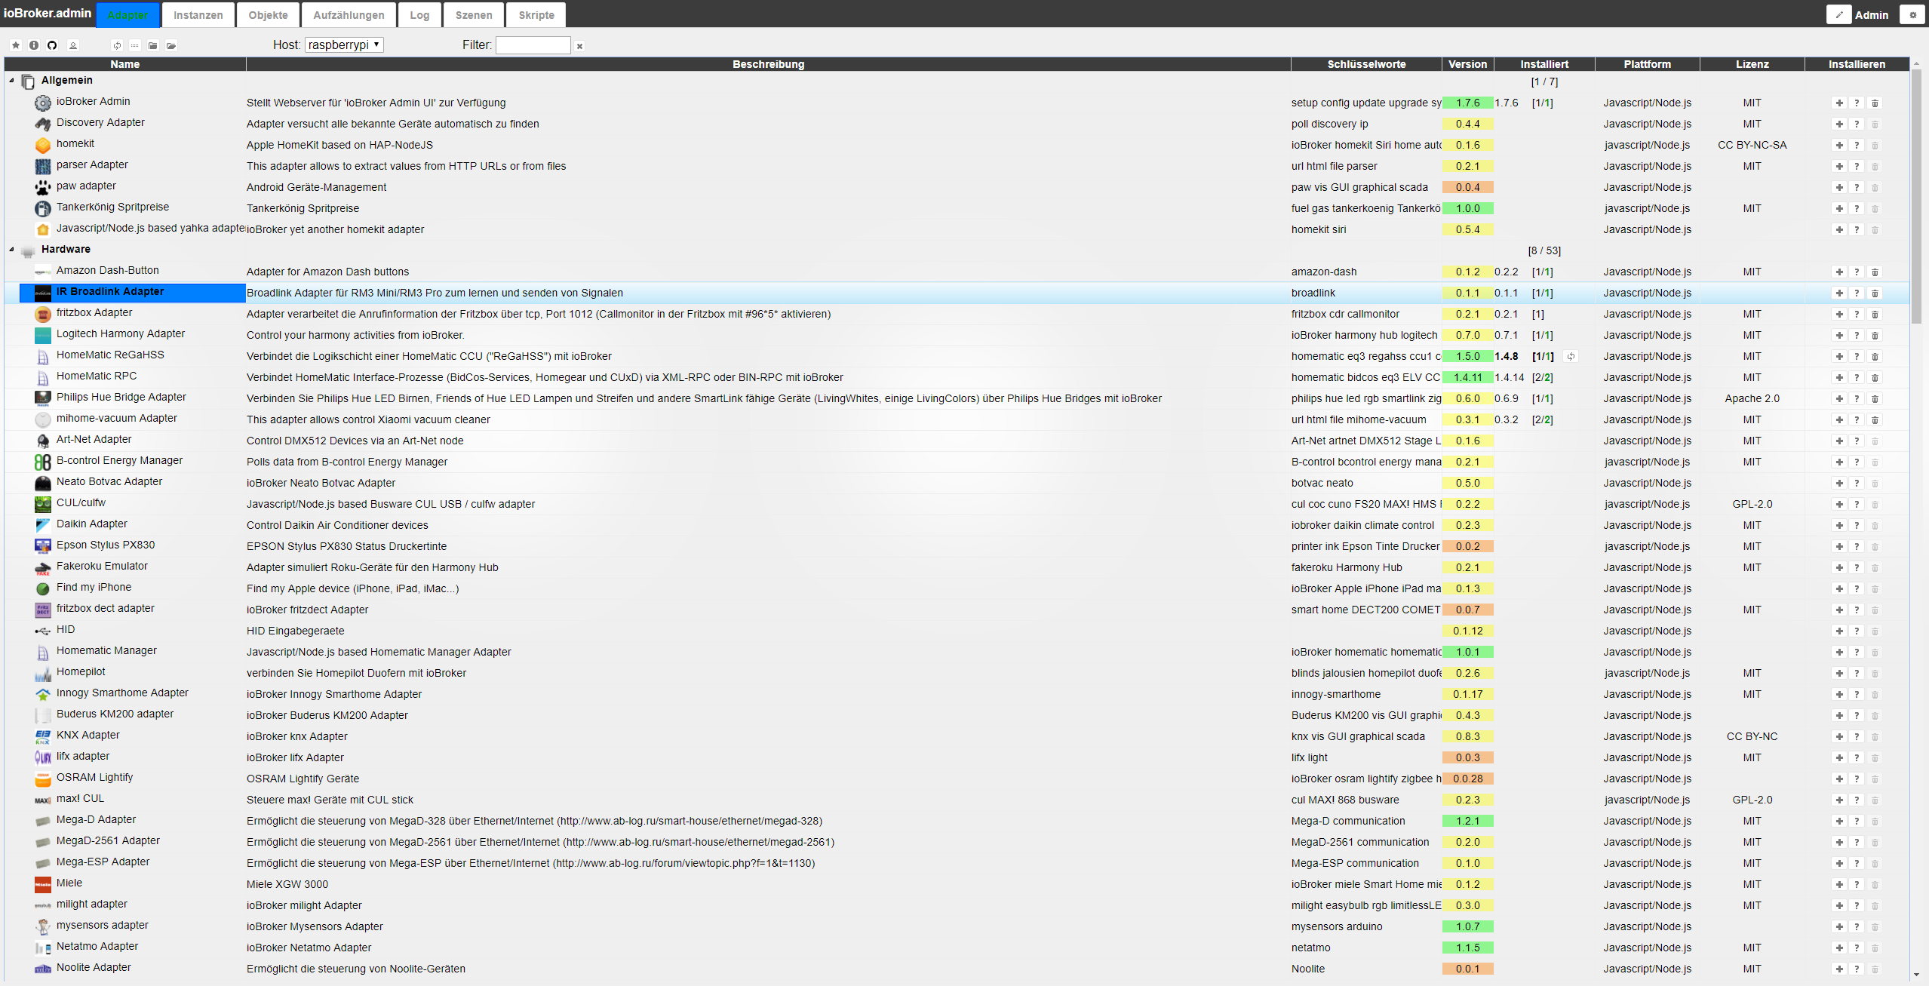Click the GitHub icon in the toolbar

pyautogui.click(x=52, y=45)
